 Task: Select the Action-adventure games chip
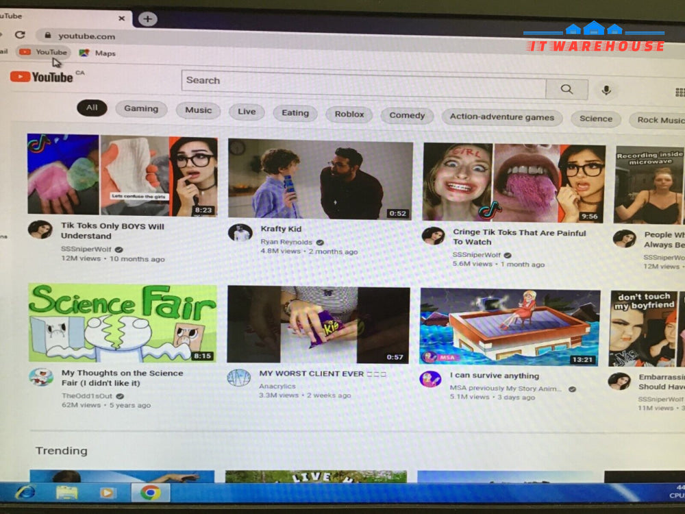point(501,117)
